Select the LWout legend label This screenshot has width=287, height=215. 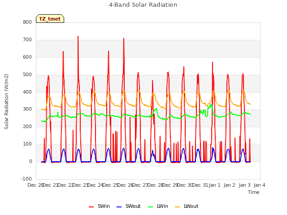click(191, 206)
